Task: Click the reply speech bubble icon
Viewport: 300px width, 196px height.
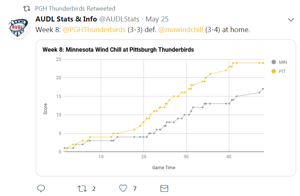Action: click(x=41, y=188)
